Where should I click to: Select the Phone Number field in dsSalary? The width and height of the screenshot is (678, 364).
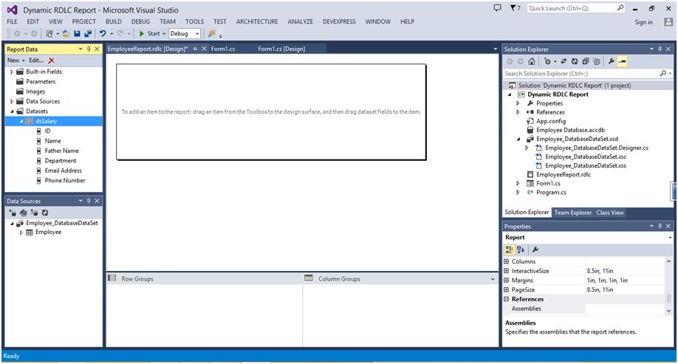click(x=65, y=181)
